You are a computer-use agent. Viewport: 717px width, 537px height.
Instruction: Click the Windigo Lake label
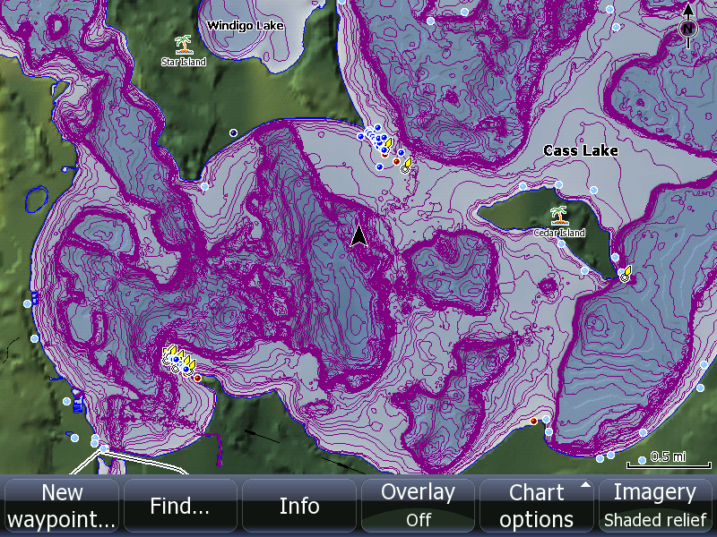click(245, 26)
